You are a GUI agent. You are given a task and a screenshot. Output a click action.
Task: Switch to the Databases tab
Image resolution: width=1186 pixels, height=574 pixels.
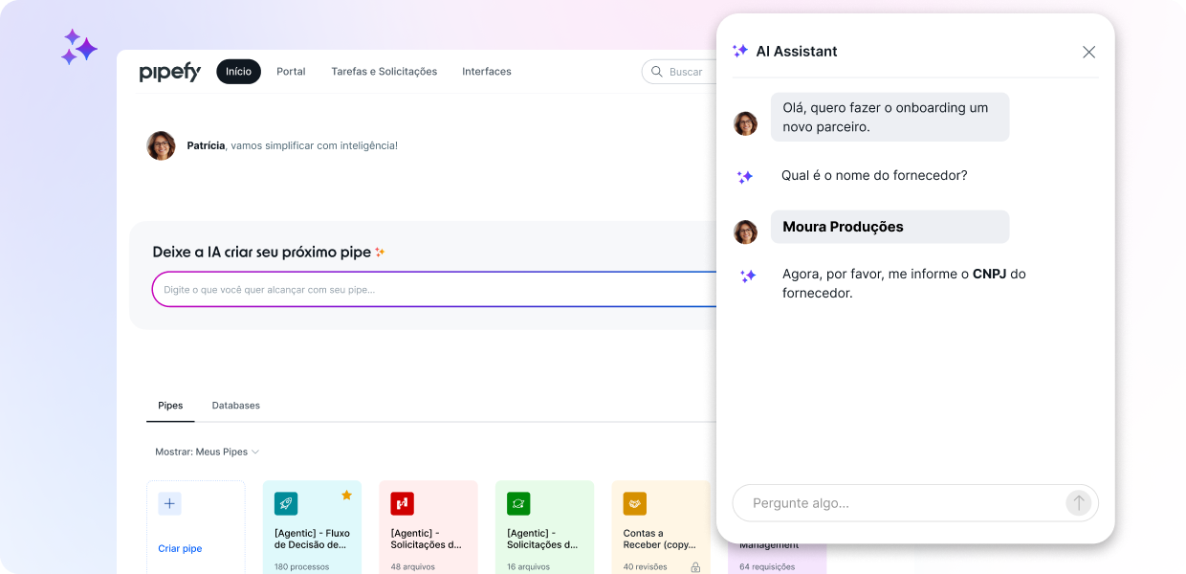coord(235,406)
